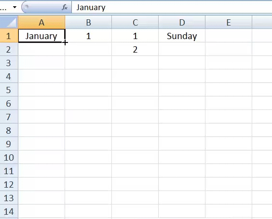Click the fill handle on cell A1
Screen dimensions: 272x219
65,42
